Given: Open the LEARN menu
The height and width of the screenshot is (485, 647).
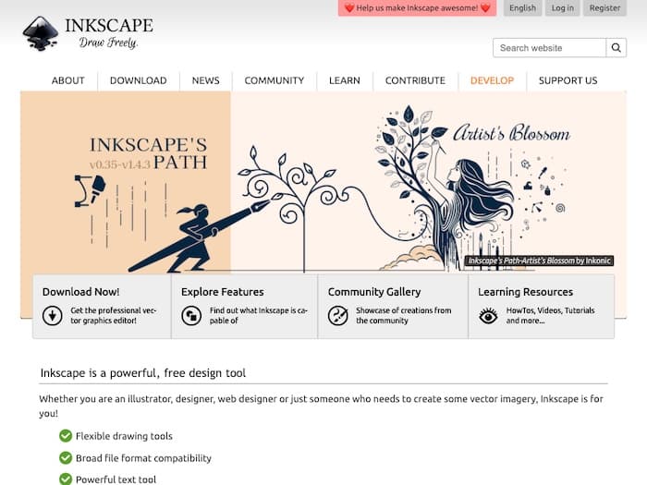Looking at the screenshot, I should pyautogui.click(x=345, y=80).
